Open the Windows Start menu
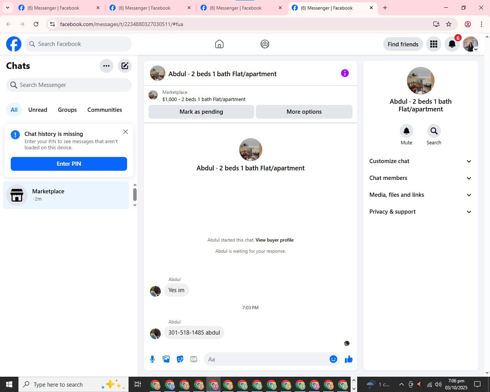Image resolution: width=490 pixels, height=392 pixels. [9, 384]
